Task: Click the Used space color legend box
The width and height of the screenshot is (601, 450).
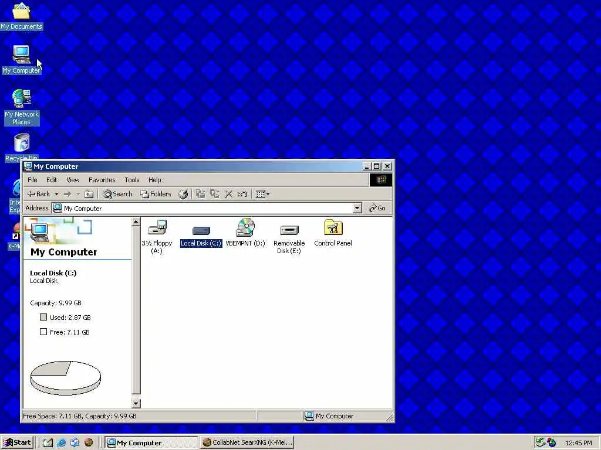Action: click(x=43, y=317)
